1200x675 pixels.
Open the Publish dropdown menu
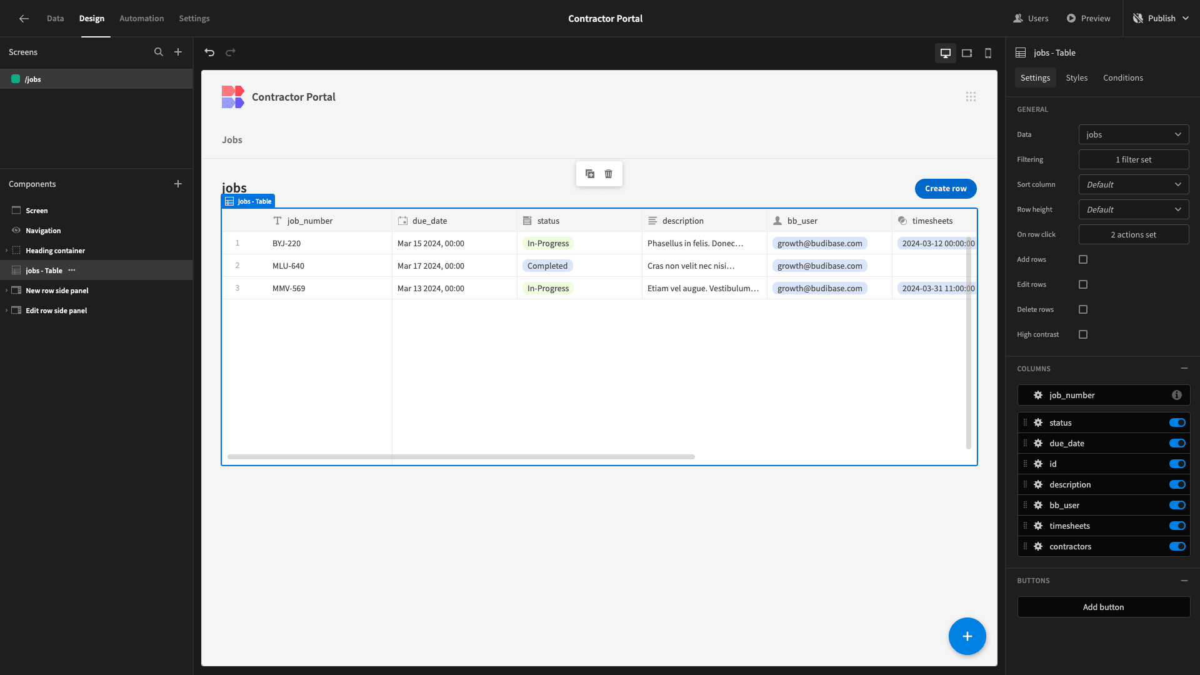1162,19
